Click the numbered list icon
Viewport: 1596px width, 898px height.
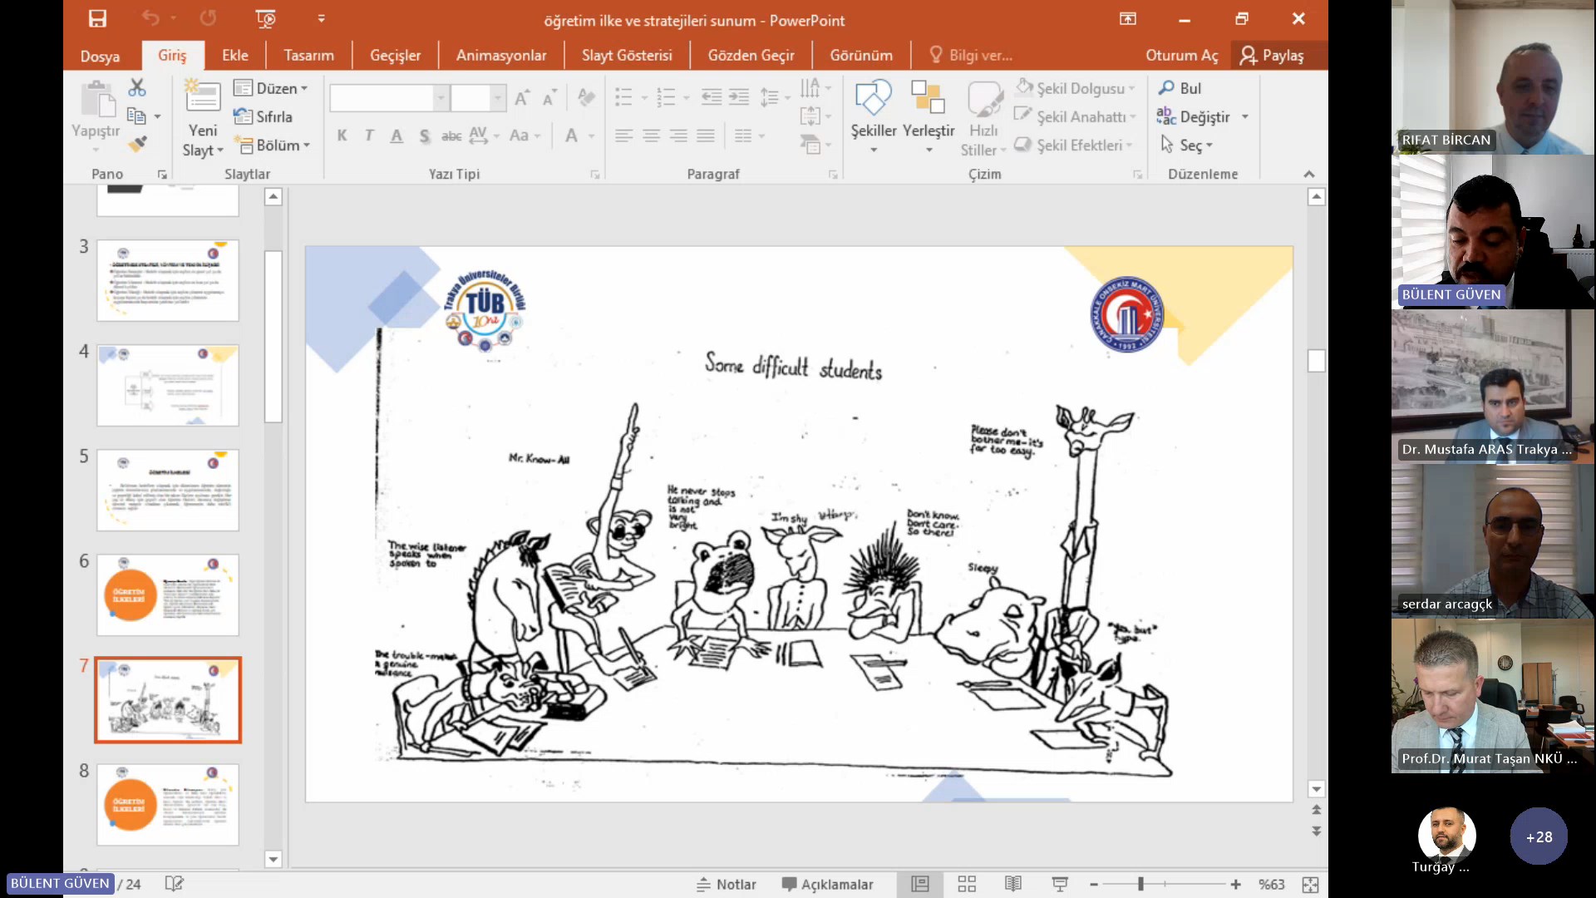click(x=666, y=97)
